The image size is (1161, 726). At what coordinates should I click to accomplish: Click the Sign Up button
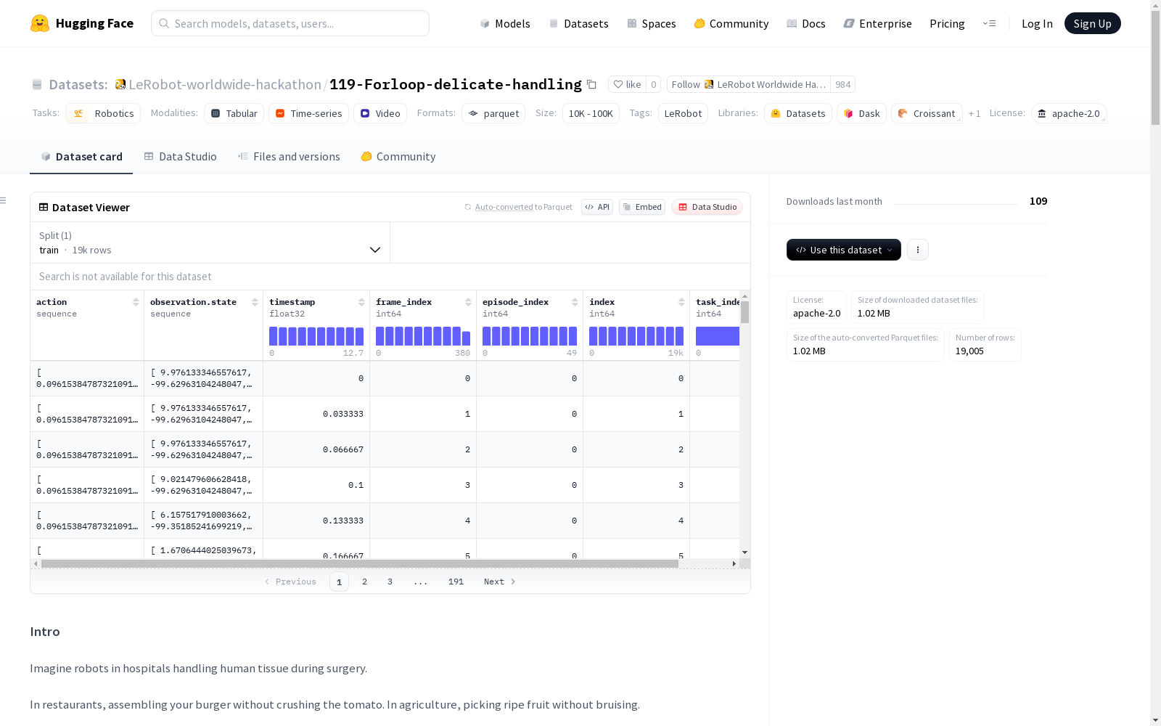click(x=1093, y=23)
